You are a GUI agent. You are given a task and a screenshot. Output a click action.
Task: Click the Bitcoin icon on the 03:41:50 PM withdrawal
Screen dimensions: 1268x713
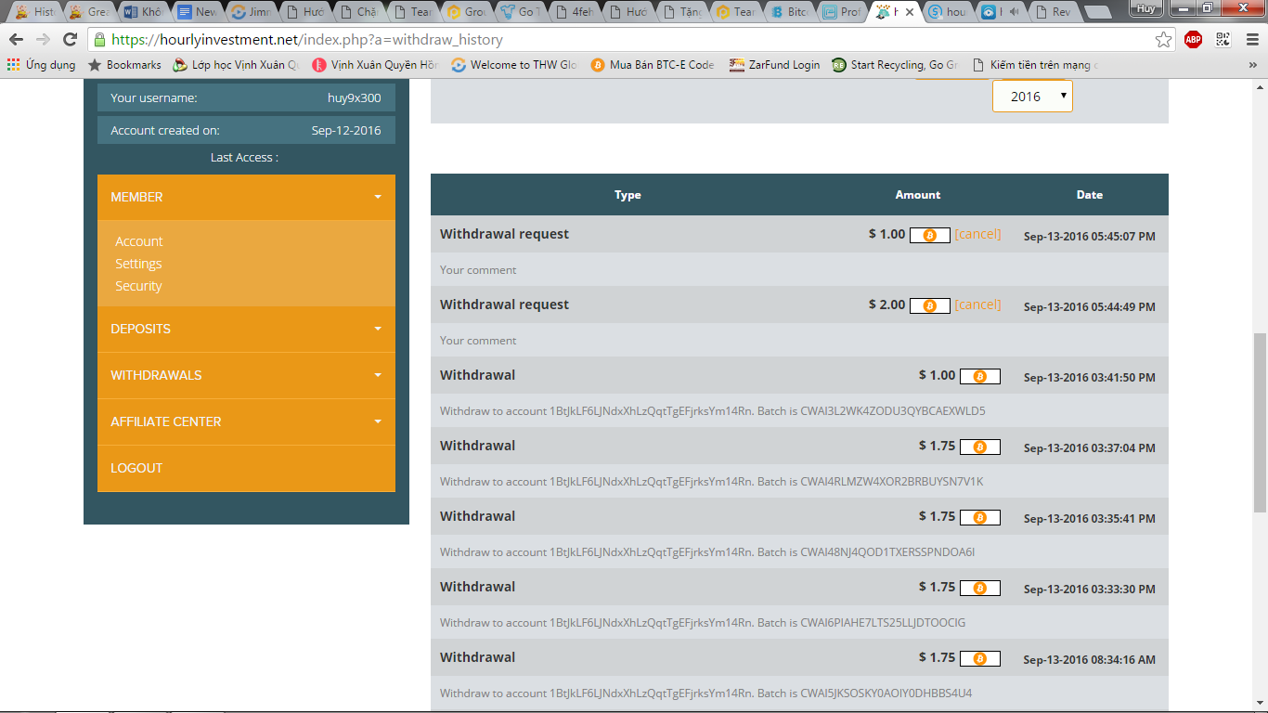[980, 377]
